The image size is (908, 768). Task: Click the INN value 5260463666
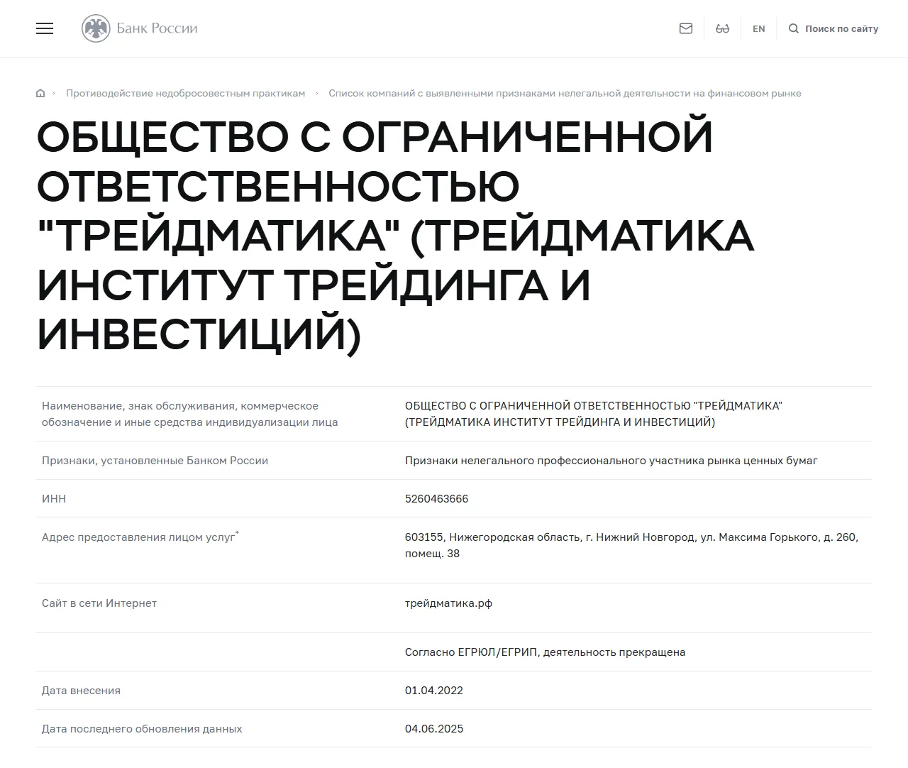pyautogui.click(x=436, y=499)
